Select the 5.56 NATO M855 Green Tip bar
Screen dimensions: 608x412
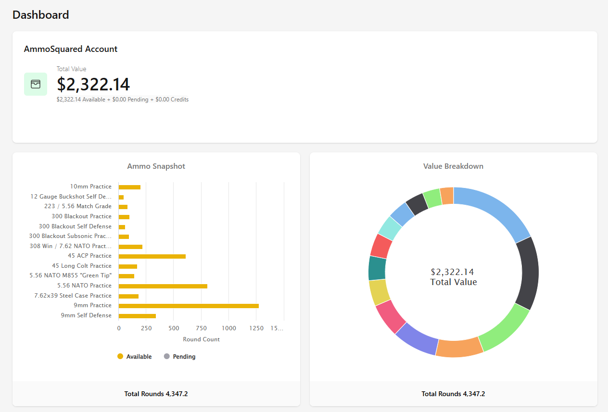click(127, 276)
